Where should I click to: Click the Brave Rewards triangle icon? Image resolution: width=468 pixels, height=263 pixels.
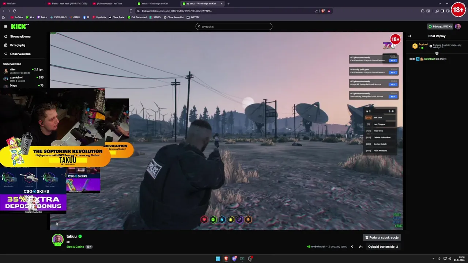point(329,11)
